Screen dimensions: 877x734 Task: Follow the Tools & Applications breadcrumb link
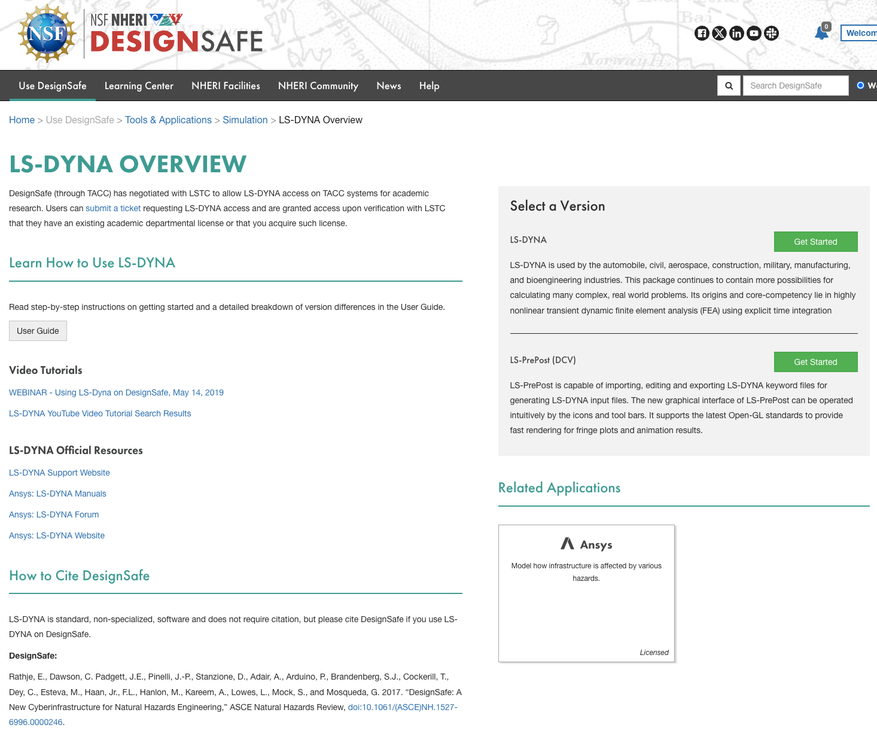click(168, 120)
